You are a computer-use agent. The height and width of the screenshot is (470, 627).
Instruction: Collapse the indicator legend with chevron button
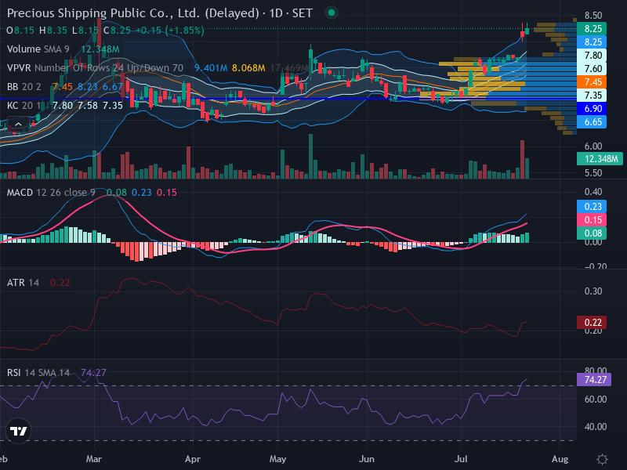click(18, 125)
